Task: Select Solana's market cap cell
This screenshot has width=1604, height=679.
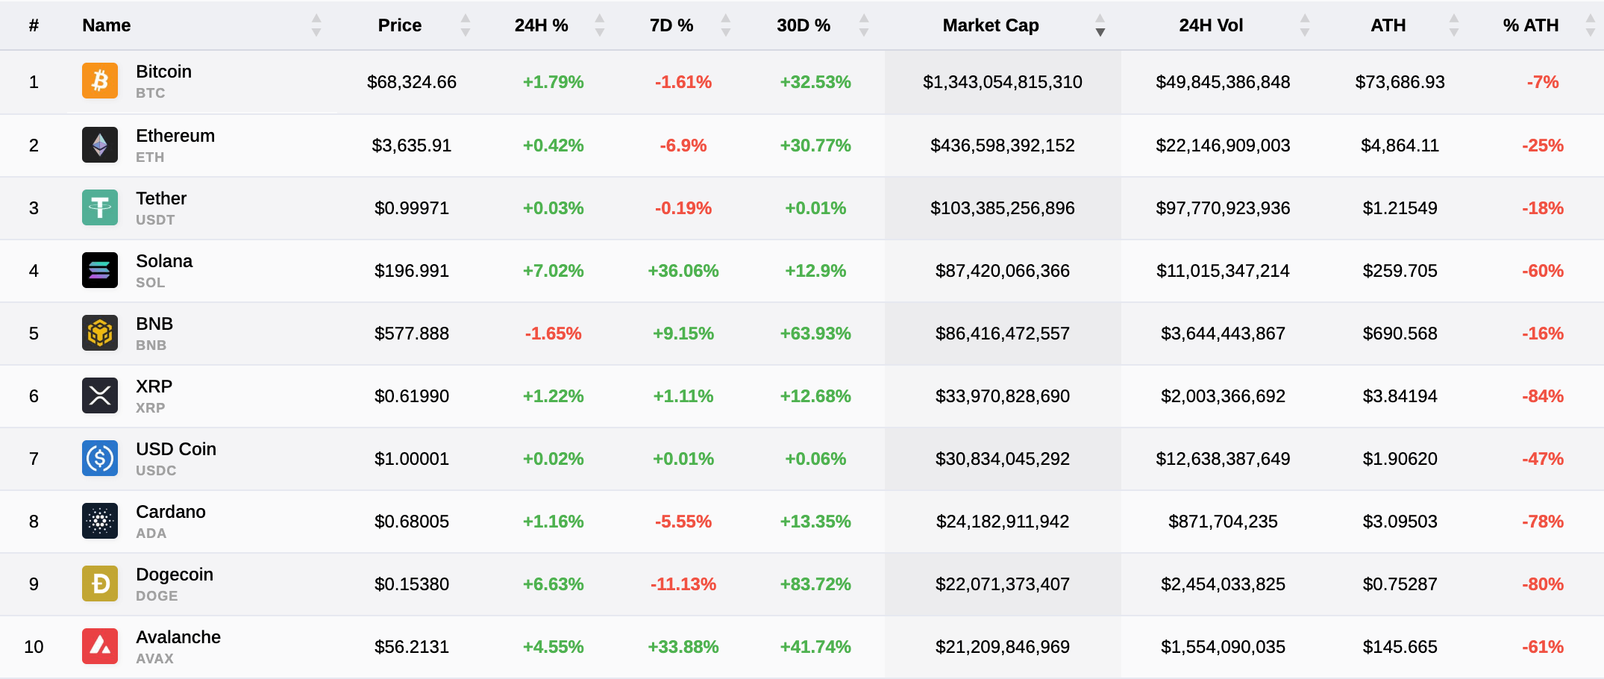Action: (1002, 271)
